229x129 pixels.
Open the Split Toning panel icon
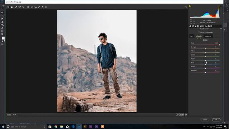(201, 26)
